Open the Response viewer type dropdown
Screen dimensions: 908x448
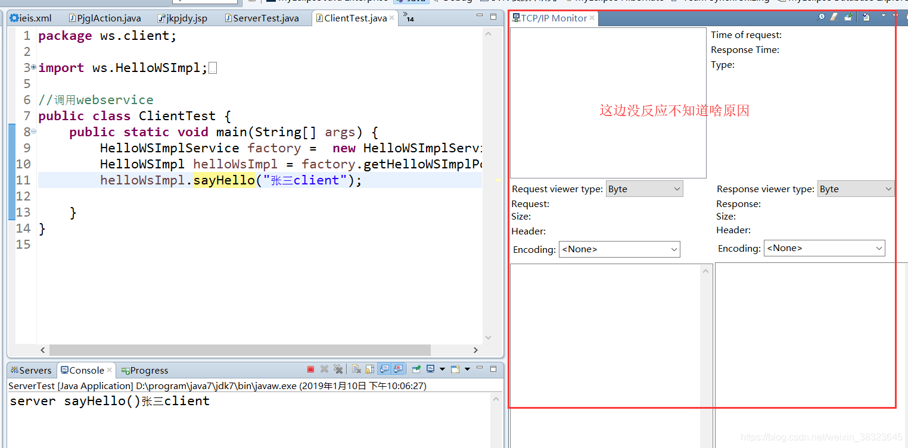click(x=856, y=189)
